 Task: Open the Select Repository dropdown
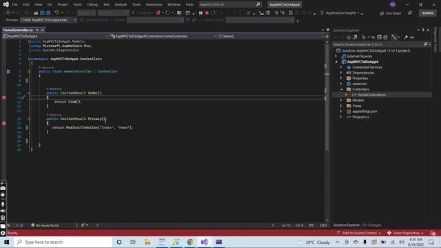(405, 233)
